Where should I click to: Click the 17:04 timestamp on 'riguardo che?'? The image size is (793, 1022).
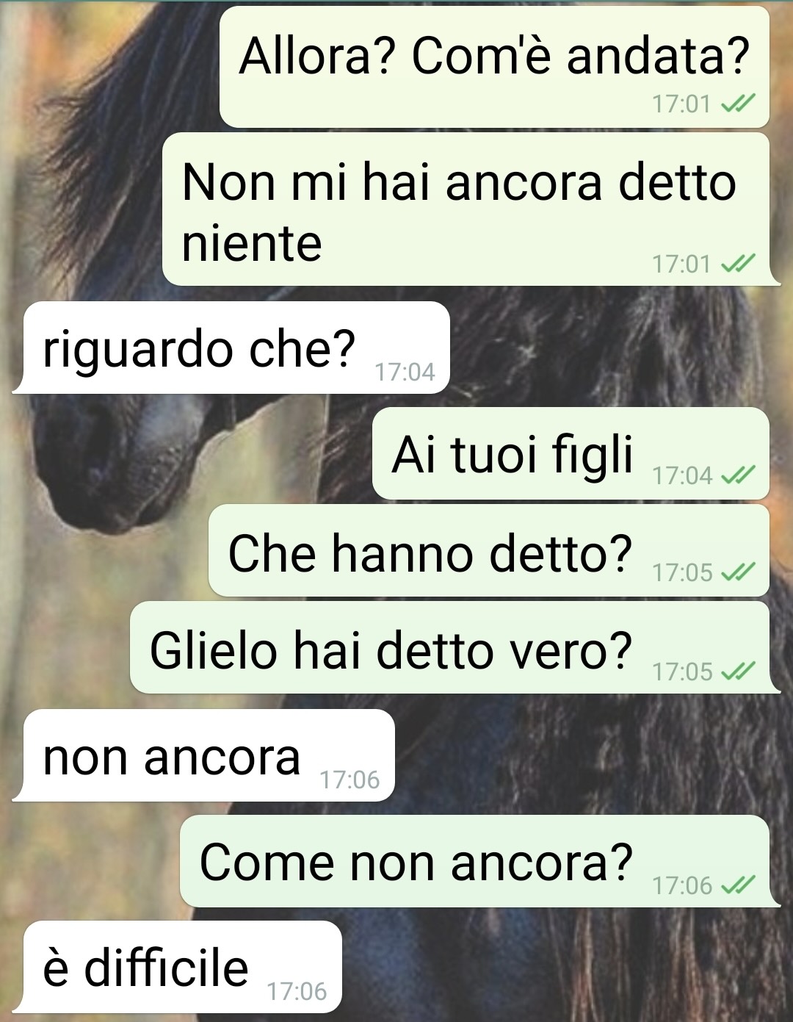click(x=405, y=373)
